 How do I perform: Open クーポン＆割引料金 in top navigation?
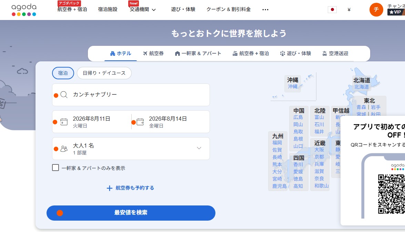coord(229,10)
